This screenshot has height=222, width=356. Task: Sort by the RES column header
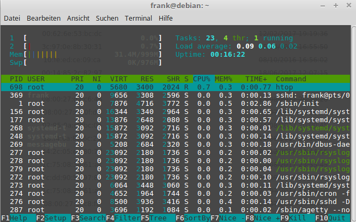point(147,79)
